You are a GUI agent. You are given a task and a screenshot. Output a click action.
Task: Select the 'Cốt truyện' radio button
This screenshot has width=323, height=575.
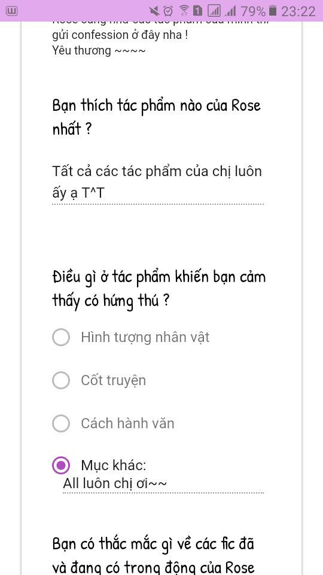click(61, 380)
